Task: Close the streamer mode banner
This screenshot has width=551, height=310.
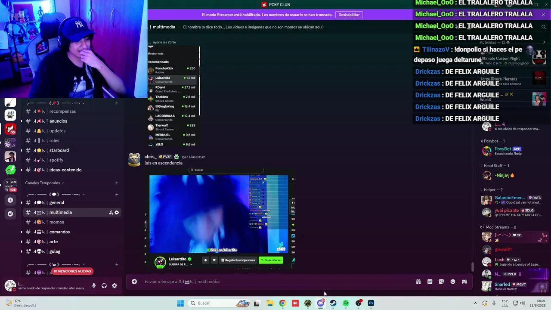Action: click(x=543, y=15)
